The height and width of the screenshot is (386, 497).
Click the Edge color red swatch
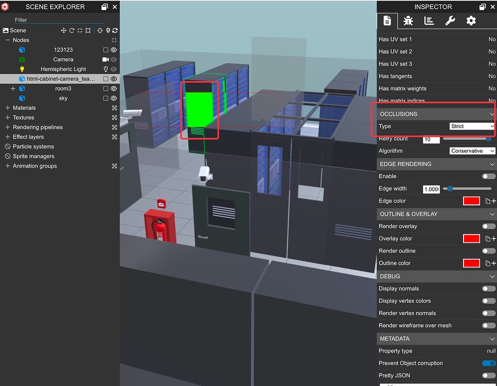[471, 201]
